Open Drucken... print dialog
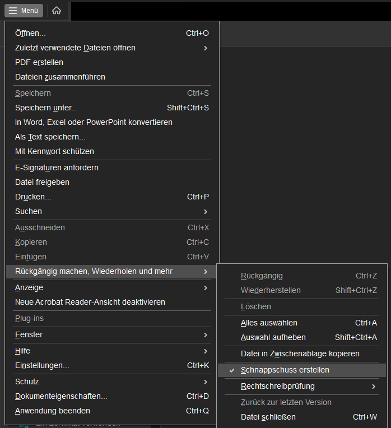Image resolution: width=391 pixels, height=428 pixels. [x=112, y=197]
